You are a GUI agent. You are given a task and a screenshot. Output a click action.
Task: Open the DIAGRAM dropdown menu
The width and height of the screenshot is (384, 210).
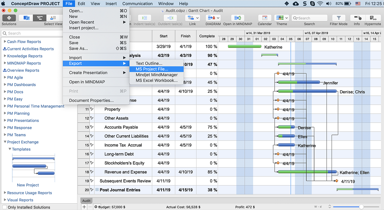(213, 18)
